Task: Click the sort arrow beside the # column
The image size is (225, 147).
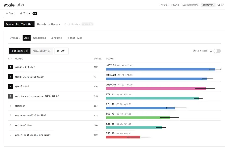Action: coord(12,59)
